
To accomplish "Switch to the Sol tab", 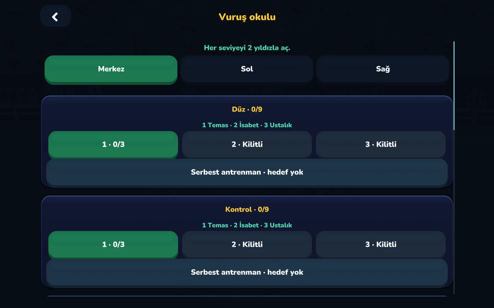I will tap(247, 69).
